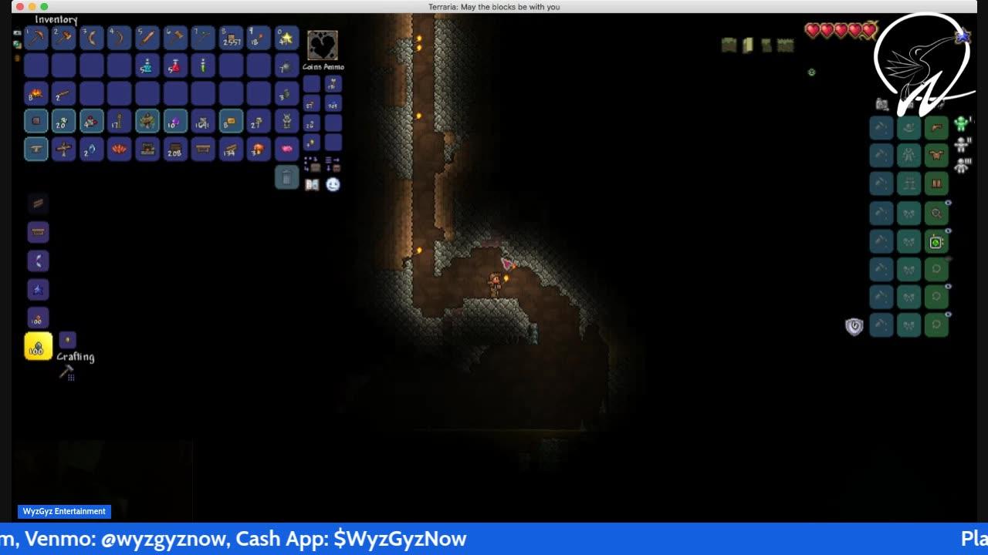Toggle visibility eye of magnifying glass accessory
988x555 pixels.
point(949,203)
